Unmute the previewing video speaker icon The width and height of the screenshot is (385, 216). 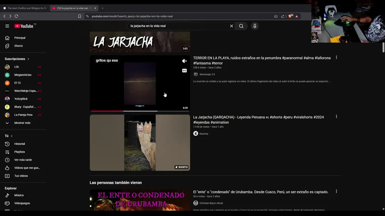point(184,61)
